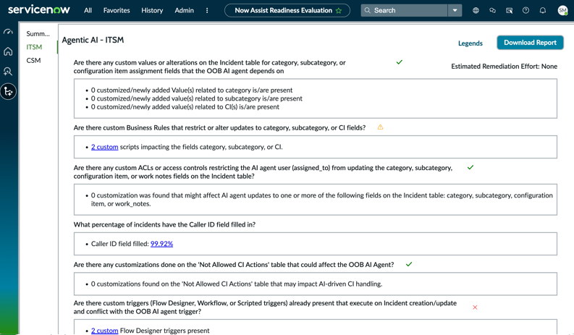Click the green check beside Not Allowed CI Actions
This screenshot has height=335, width=574.
(409, 264)
